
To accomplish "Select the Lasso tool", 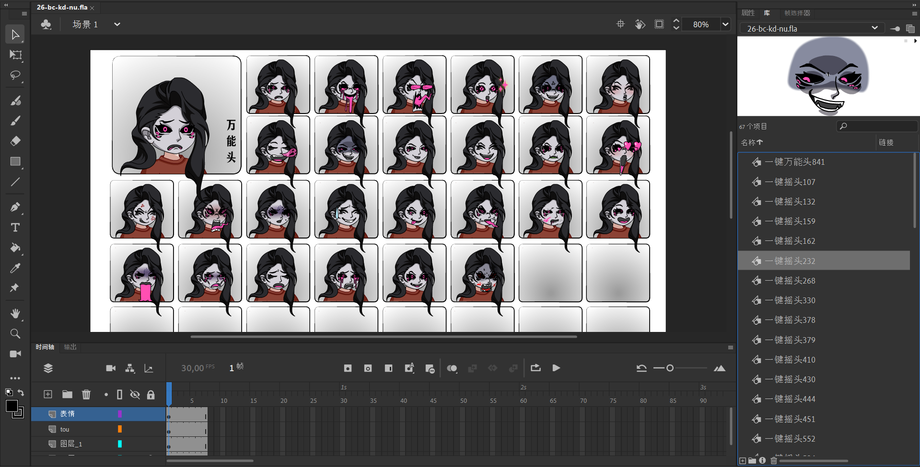I will pyautogui.click(x=15, y=75).
